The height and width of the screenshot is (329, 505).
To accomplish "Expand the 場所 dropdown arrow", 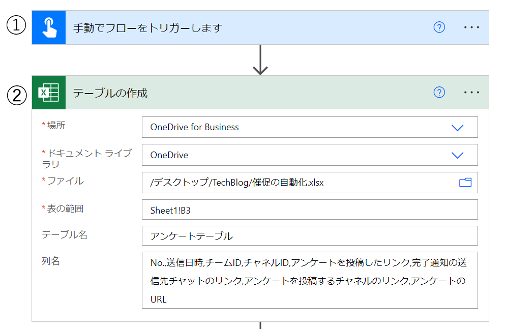I will tap(457, 128).
